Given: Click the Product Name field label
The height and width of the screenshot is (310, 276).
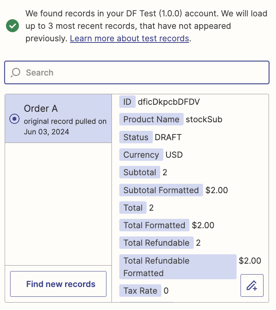Looking at the screenshot, I should [151, 119].
